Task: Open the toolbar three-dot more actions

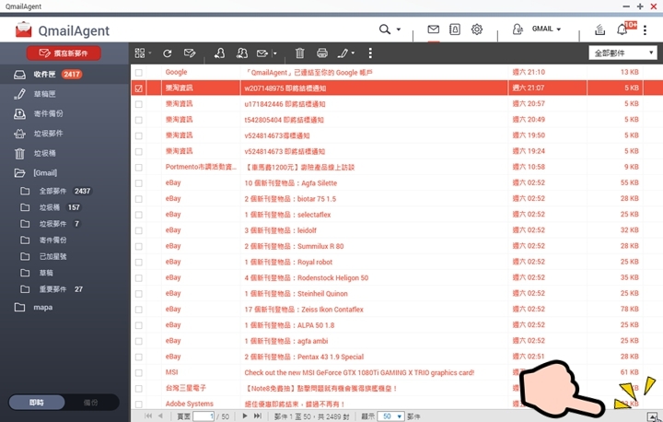Action: tap(370, 53)
